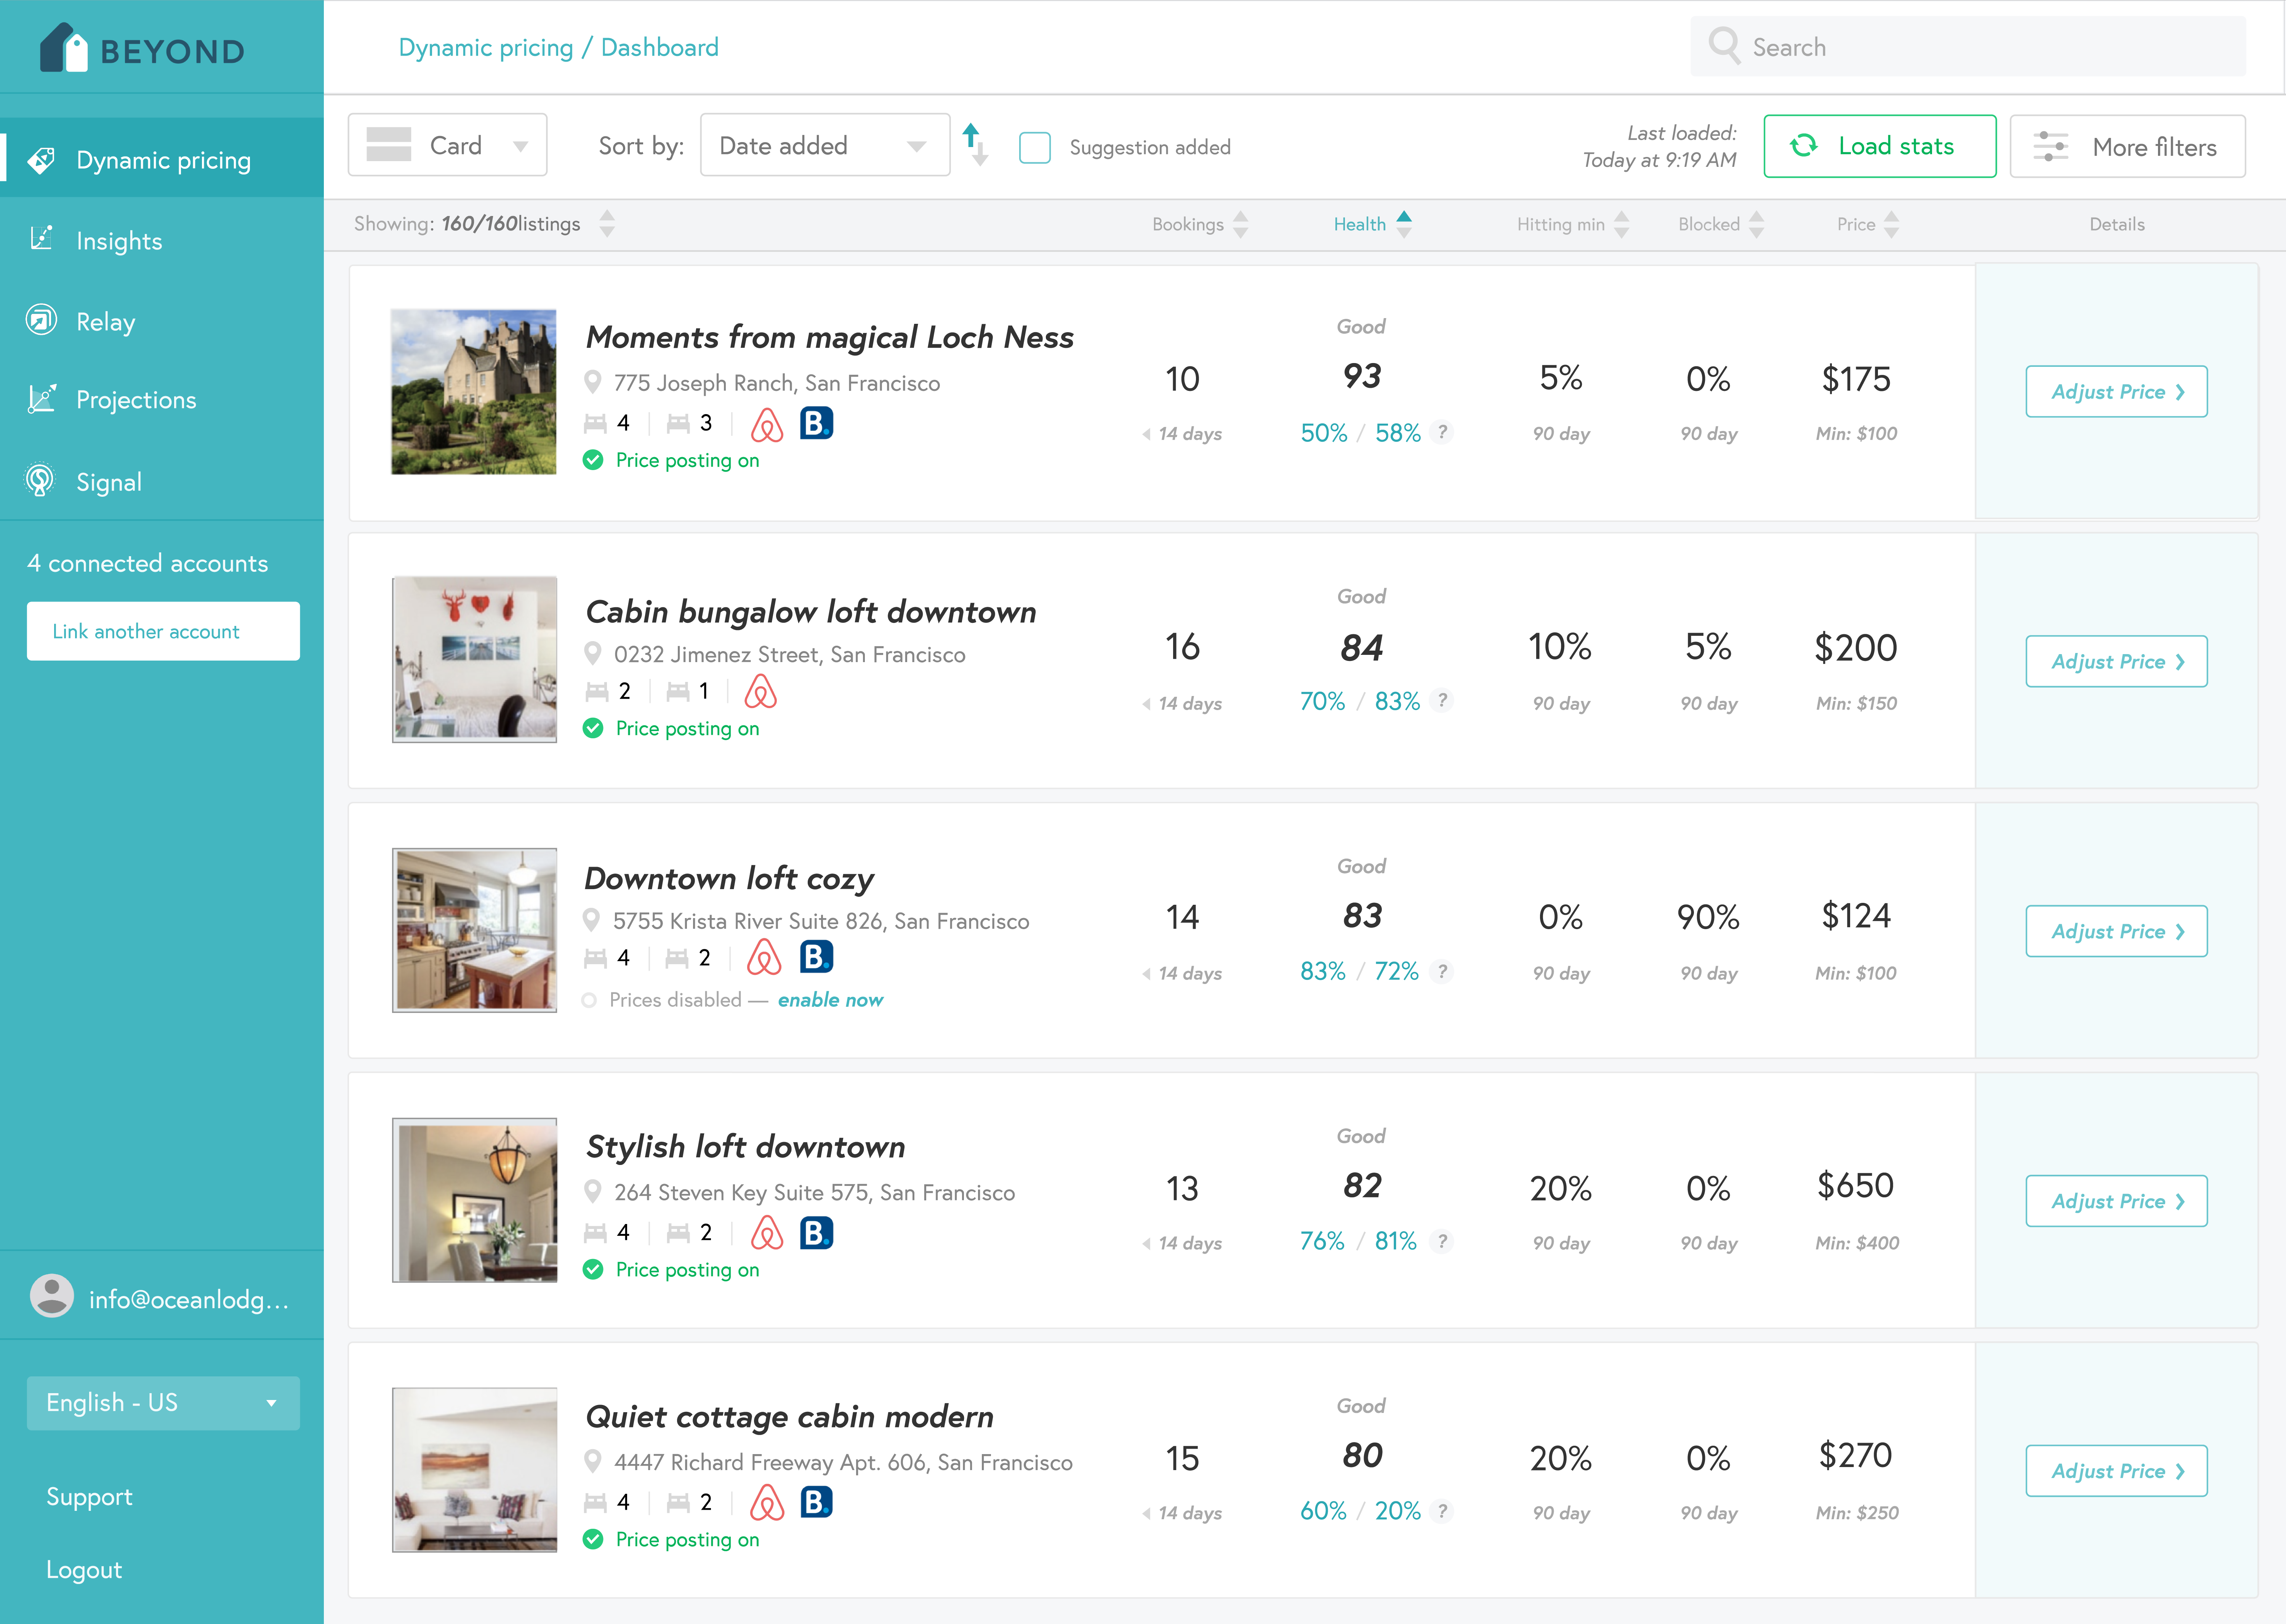
Task: Click help icon next to 76% / 81%
Action: (1442, 1241)
